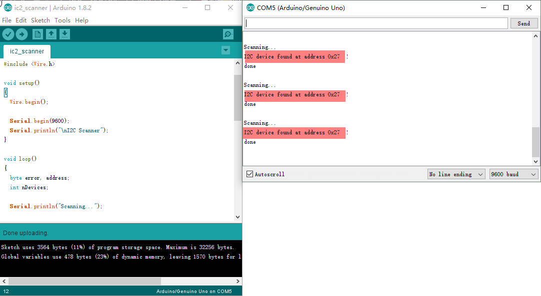Click the "int nDevices;" code line

click(x=29, y=188)
